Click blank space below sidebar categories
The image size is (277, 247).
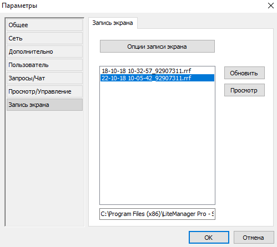[x=44, y=168]
